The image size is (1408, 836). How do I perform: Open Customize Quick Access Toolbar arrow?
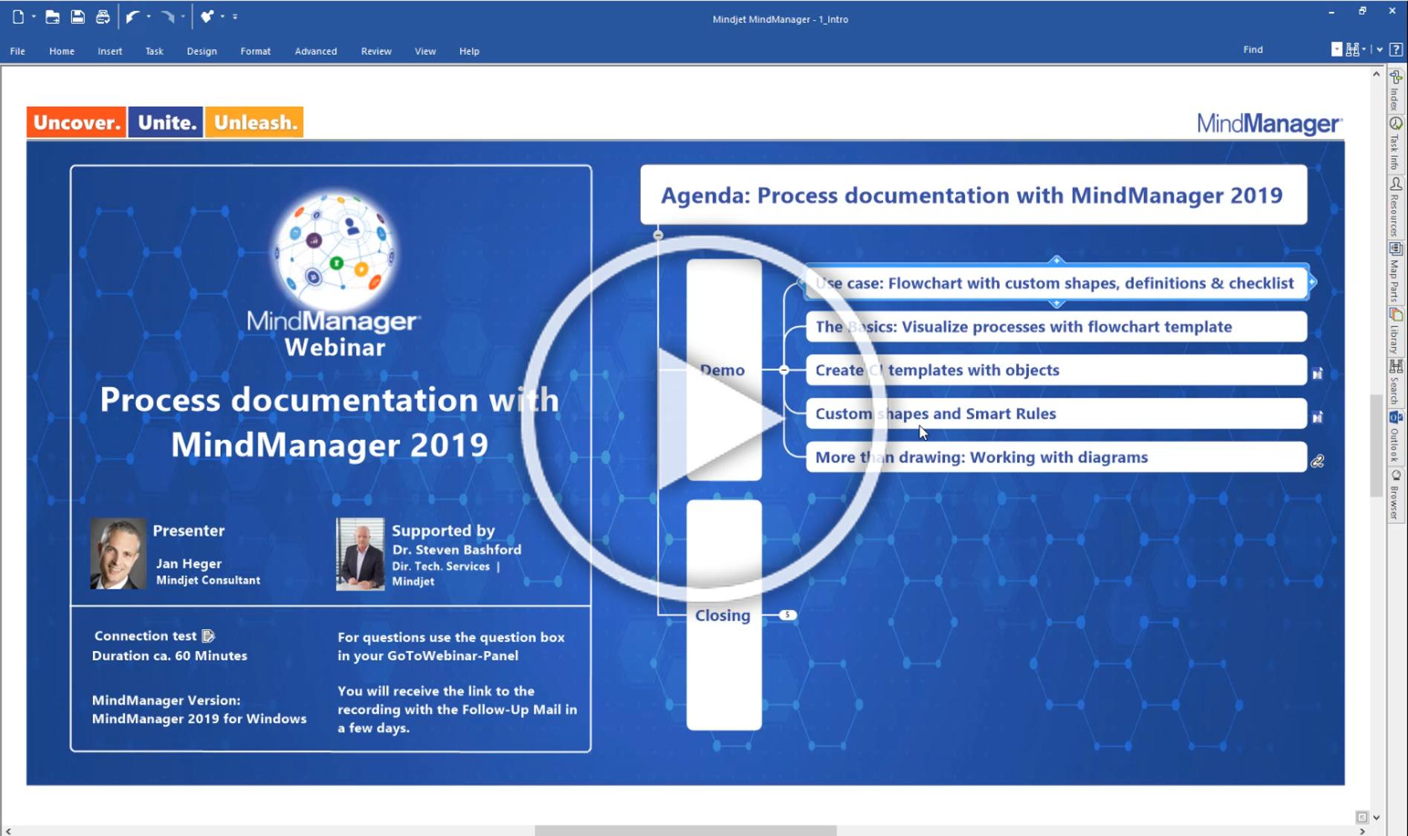click(x=235, y=16)
